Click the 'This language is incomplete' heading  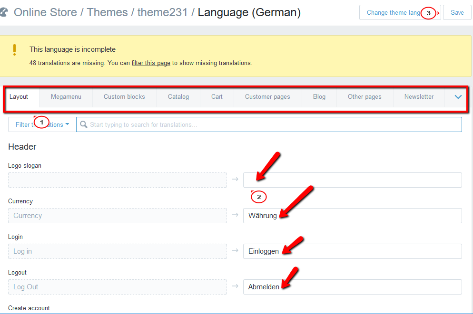tap(72, 49)
